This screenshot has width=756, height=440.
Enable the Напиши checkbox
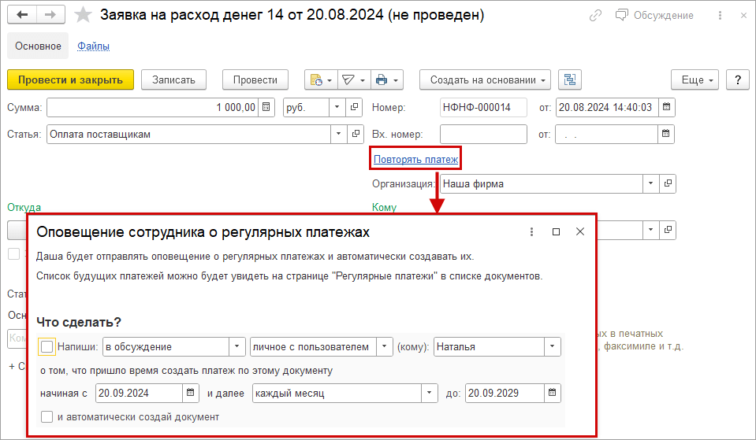[47, 346]
